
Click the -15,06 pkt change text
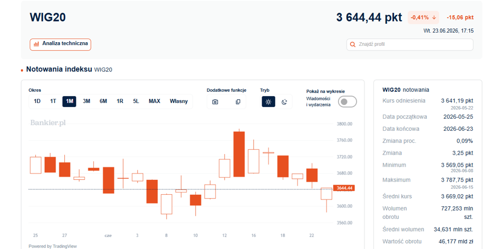[x=460, y=17]
